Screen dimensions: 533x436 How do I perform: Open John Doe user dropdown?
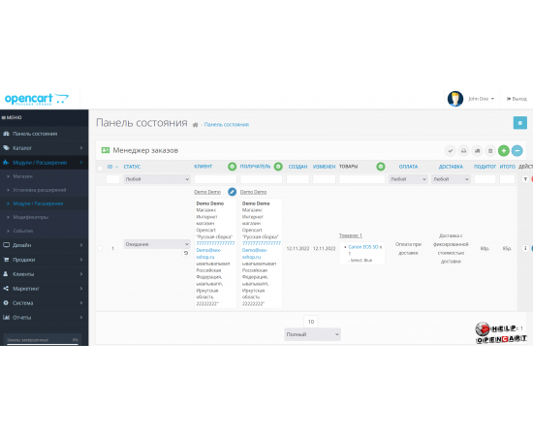tap(481, 99)
